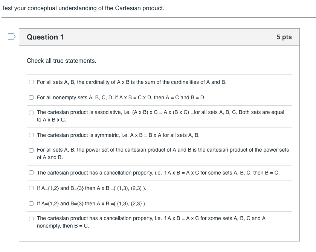Click the 5 pts label
Viewport: 316px width, 252px height.
(x=284, y=37)
